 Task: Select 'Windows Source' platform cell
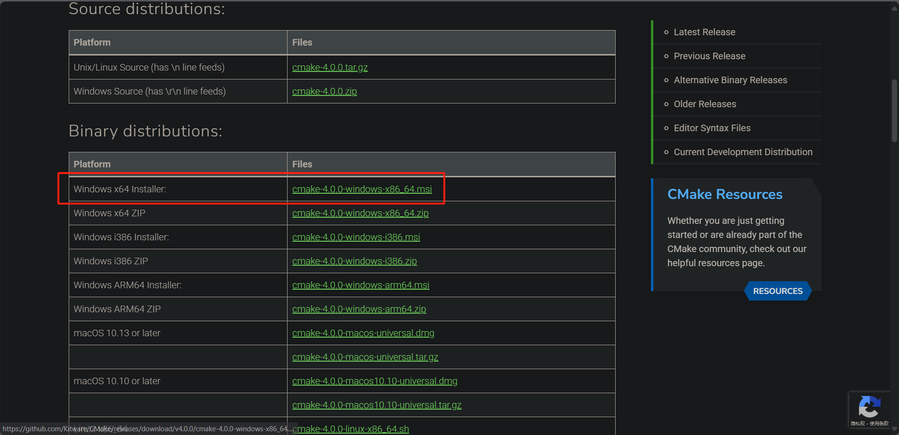[x=178, y=91]
